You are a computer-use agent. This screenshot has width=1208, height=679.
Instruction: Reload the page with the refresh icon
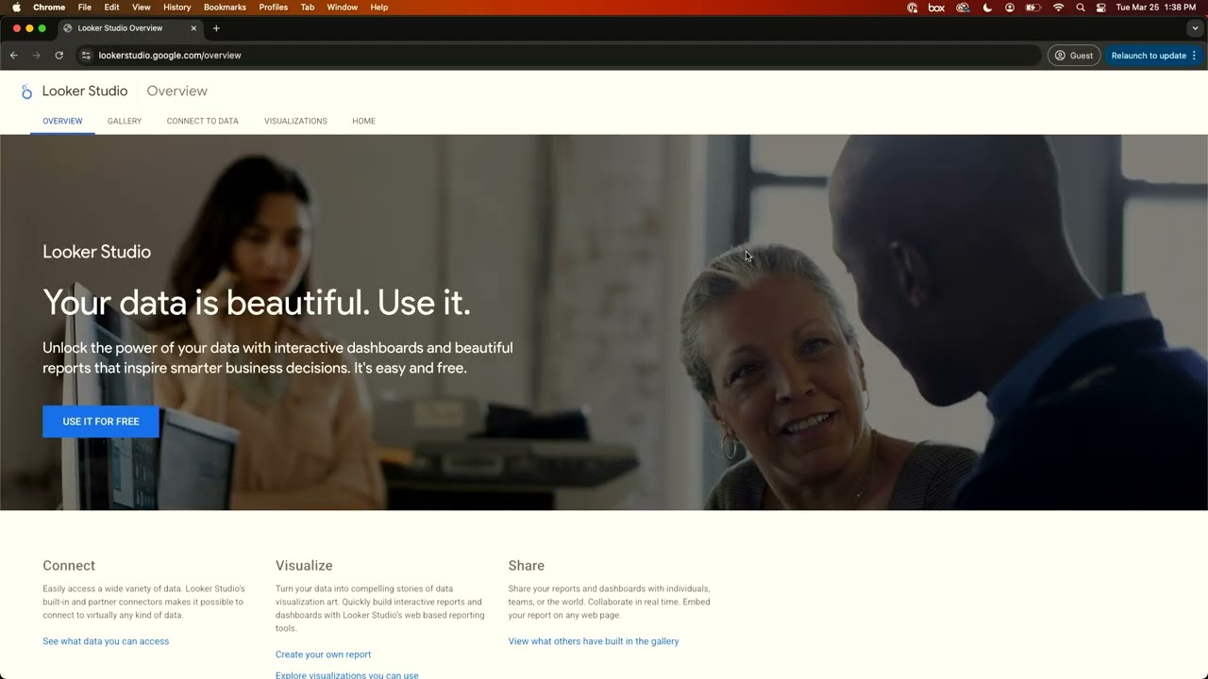[59, 56]
